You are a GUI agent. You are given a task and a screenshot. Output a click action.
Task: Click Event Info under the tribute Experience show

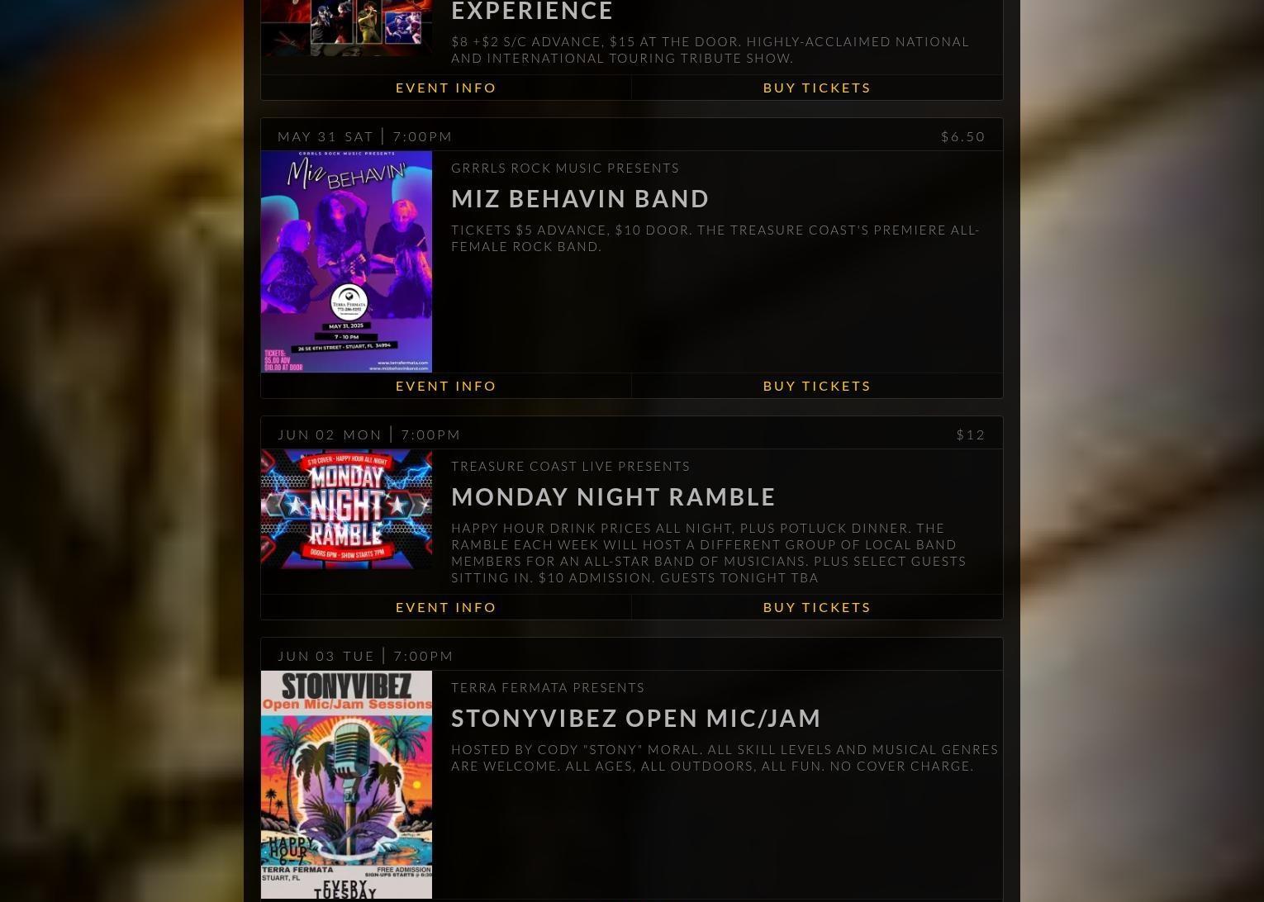pyautogui.click(x=446, y=88)
